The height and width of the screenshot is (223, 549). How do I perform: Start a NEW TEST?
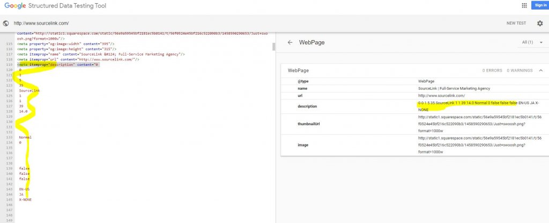tap(516, 24)
